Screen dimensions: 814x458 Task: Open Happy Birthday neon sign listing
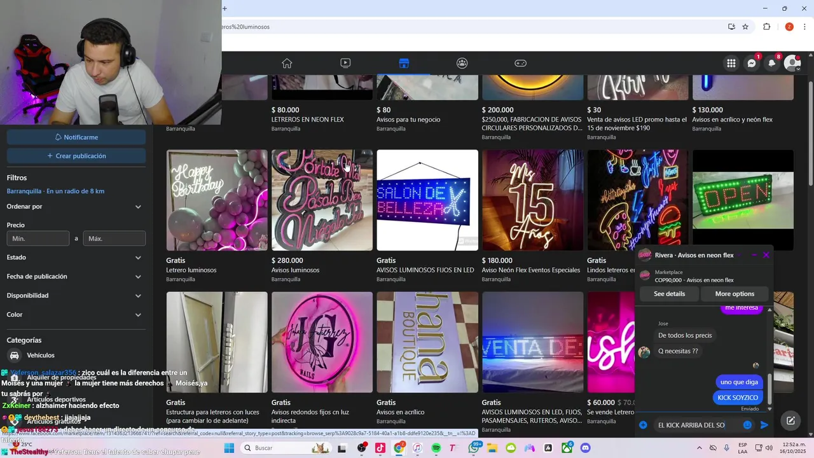(217, 200)
